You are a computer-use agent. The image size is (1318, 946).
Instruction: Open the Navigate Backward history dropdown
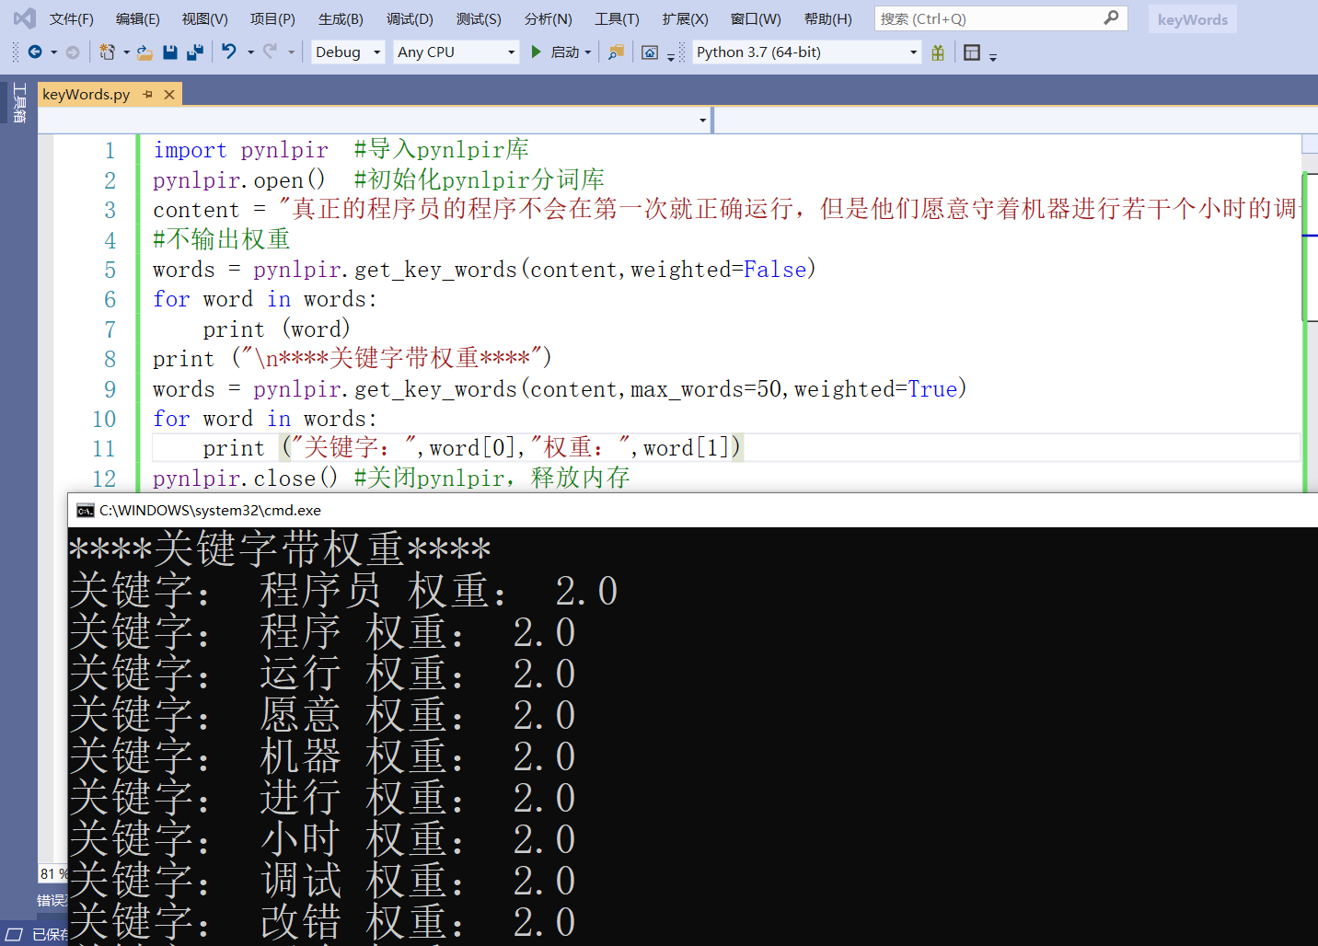53,52
